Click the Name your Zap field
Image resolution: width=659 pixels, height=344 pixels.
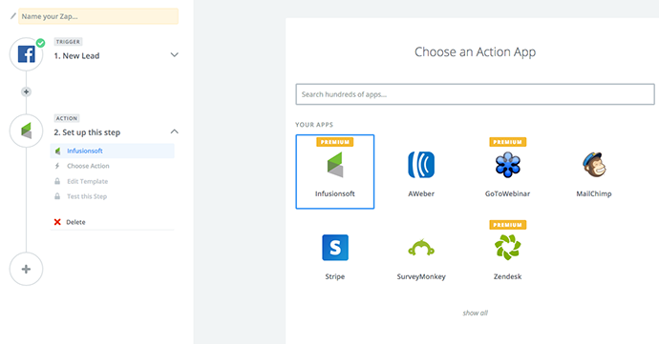(98, 16)
